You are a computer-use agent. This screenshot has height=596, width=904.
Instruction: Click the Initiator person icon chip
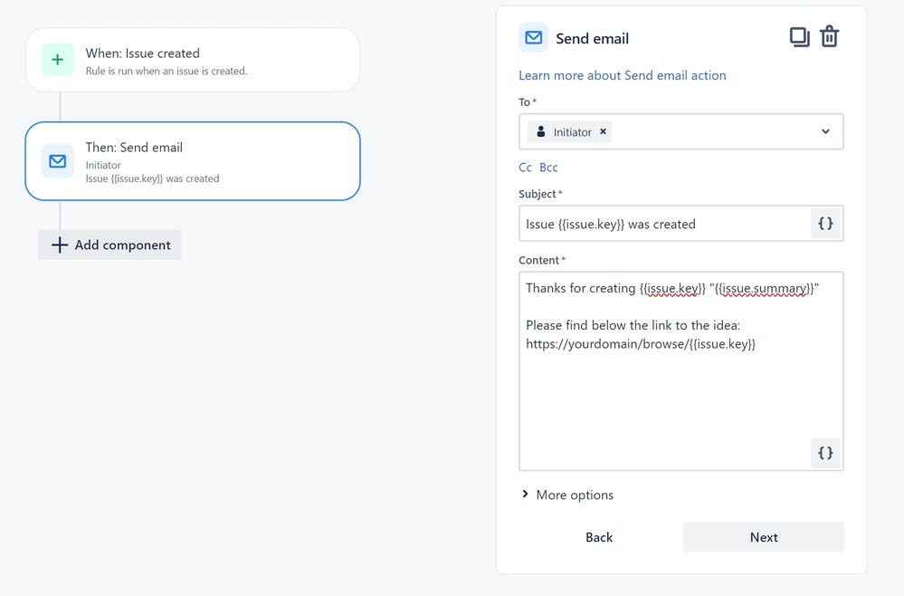click(541, 132)
